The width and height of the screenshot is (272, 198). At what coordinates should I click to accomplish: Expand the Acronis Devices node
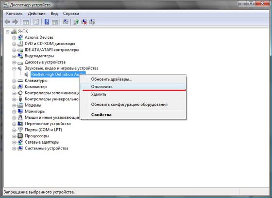tap(14, 38)
